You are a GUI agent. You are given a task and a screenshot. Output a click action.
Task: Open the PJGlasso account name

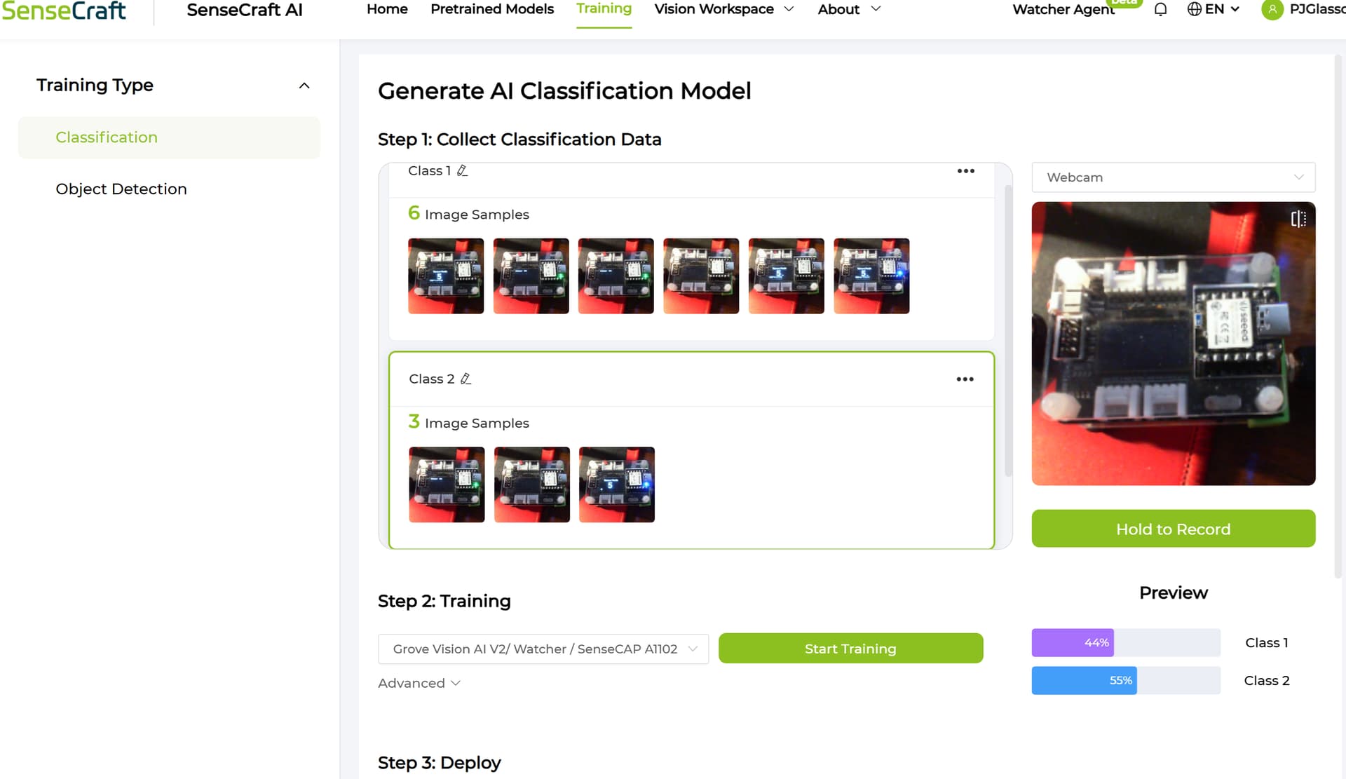(x=1317, y=9)
